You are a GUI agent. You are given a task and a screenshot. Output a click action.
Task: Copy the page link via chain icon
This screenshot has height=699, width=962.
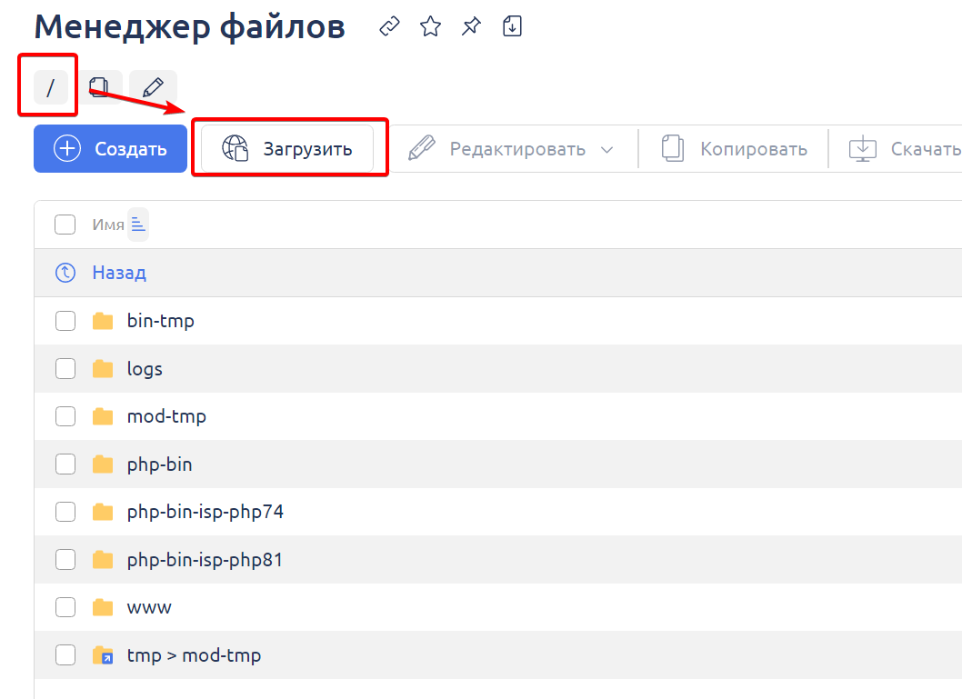point(388,26)
